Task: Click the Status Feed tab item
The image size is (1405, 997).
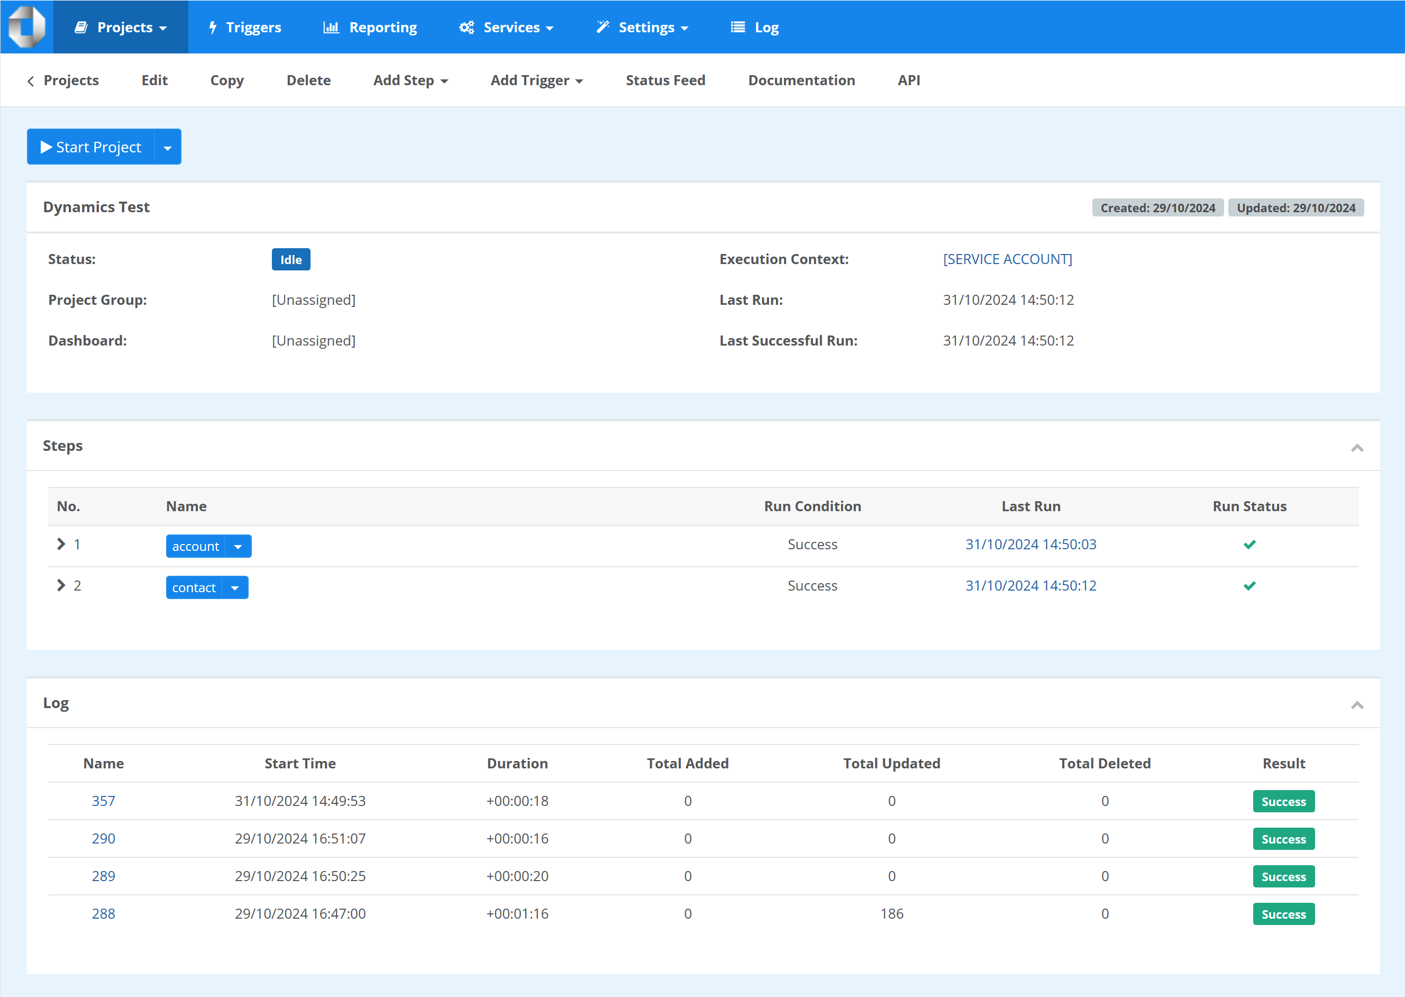Action: (x=667, y=80)
